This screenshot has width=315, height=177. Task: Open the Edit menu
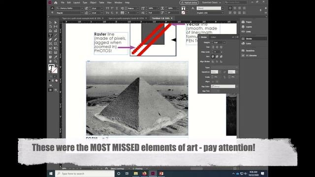click(x=69, y=2)
